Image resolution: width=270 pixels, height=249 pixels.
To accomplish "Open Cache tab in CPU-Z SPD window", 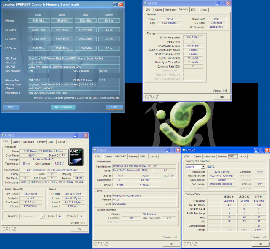I will tap(197, 157).
